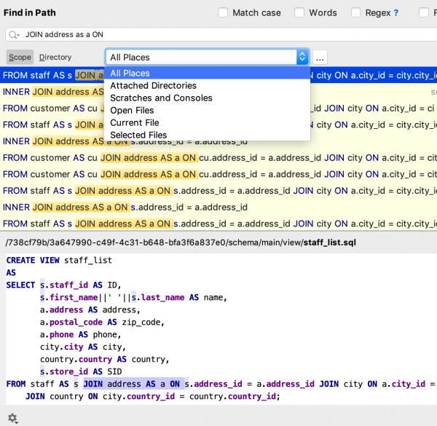
Task: Click the magnifier icon in search field
Action: (14, 34)
